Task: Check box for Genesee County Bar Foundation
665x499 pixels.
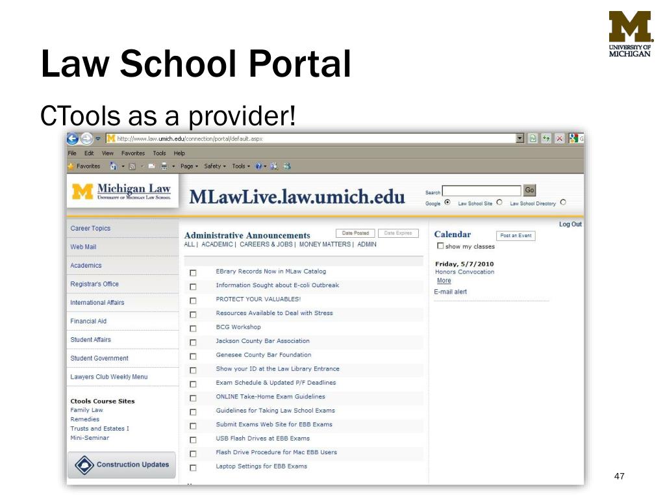Action: 193,357
